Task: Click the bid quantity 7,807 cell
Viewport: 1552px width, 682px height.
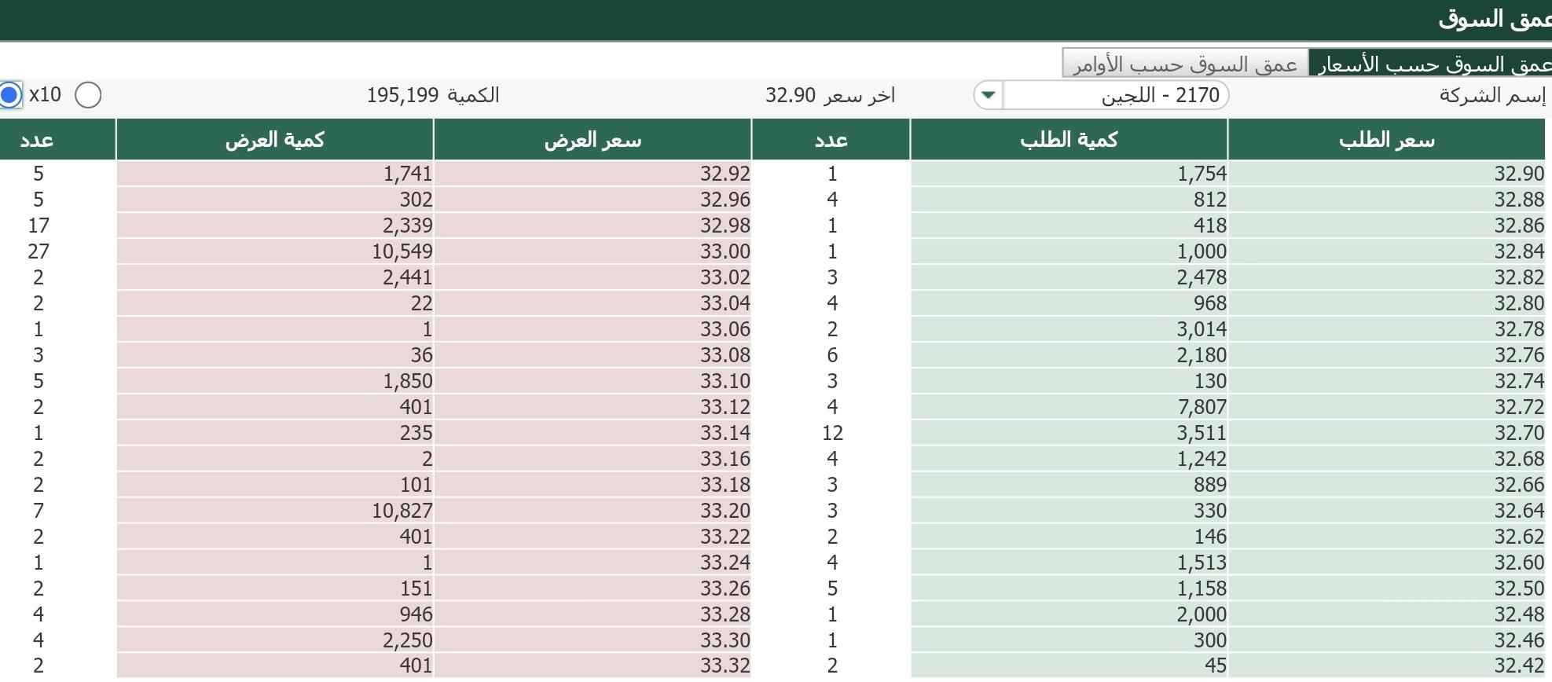Action: click(x=1069, y=407)
